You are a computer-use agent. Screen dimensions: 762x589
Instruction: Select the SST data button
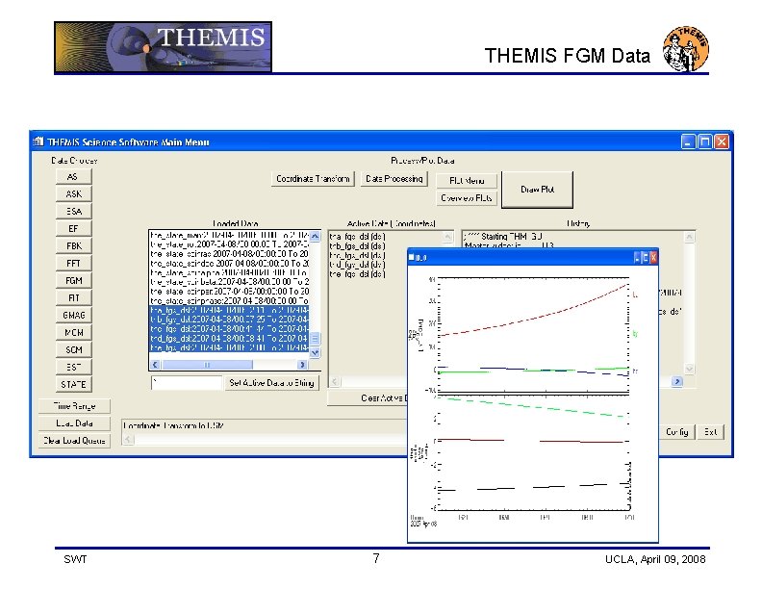point(73,367)
